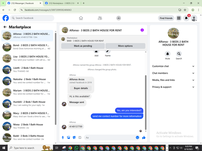Viewport: 202px width, 151px height.
Task: Show hidden system tray icons
Action: [170, 148]
